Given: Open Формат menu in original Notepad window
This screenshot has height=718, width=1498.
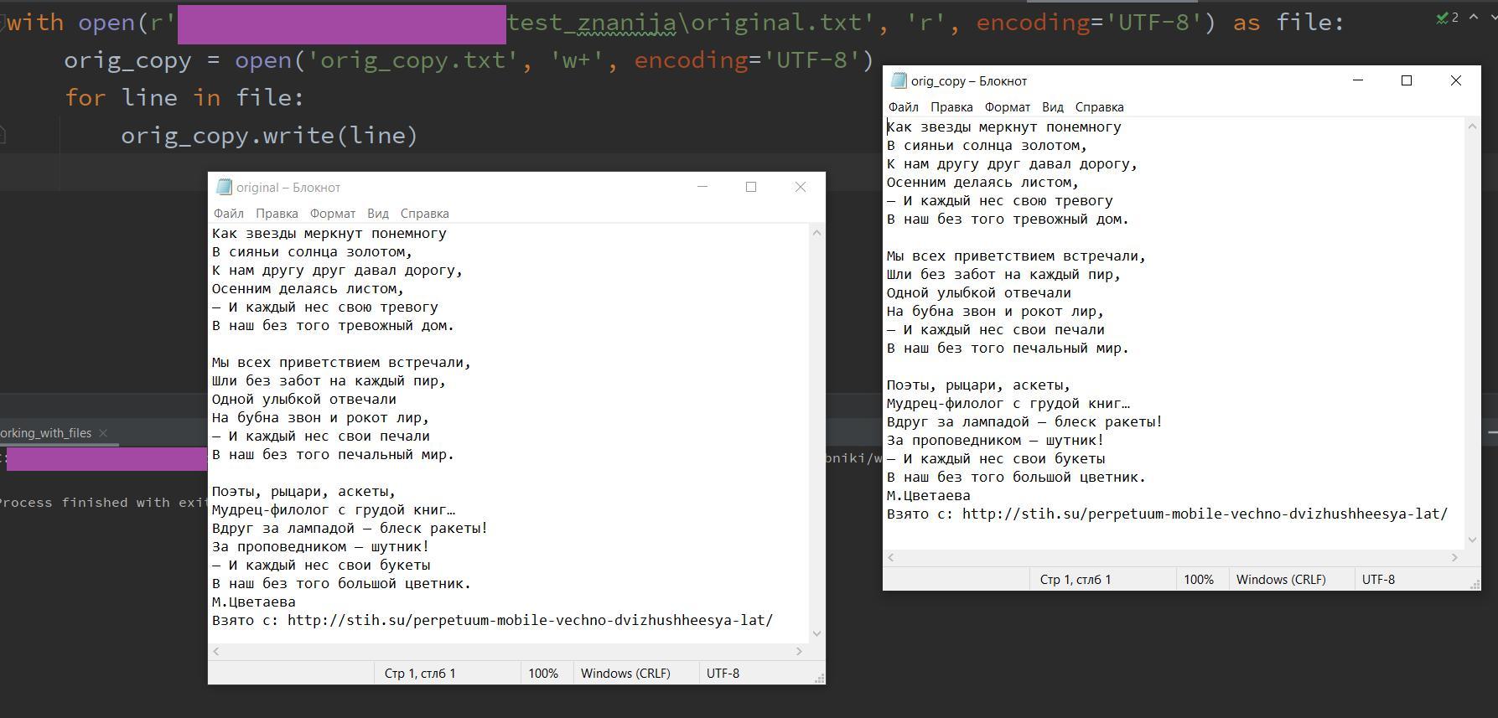Looking at the screenshot, I should (332, 214).
